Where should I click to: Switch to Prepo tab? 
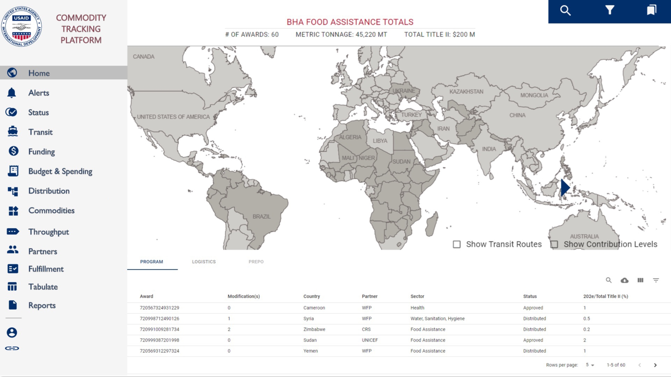coord(256,261)
